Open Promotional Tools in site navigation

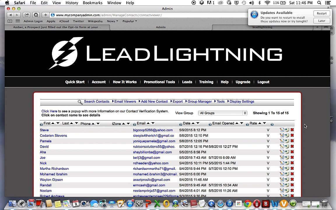(159, 82)
